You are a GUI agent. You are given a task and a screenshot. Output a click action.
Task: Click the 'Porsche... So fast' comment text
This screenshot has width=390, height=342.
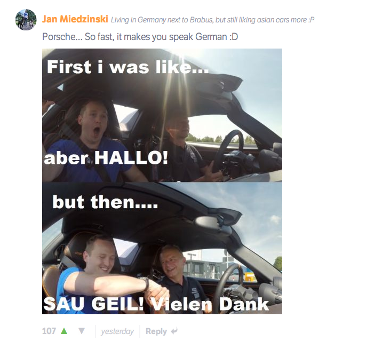[140, 37]
